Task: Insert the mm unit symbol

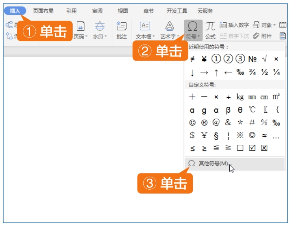Action: pyautogui.click(x=252, y=97)
